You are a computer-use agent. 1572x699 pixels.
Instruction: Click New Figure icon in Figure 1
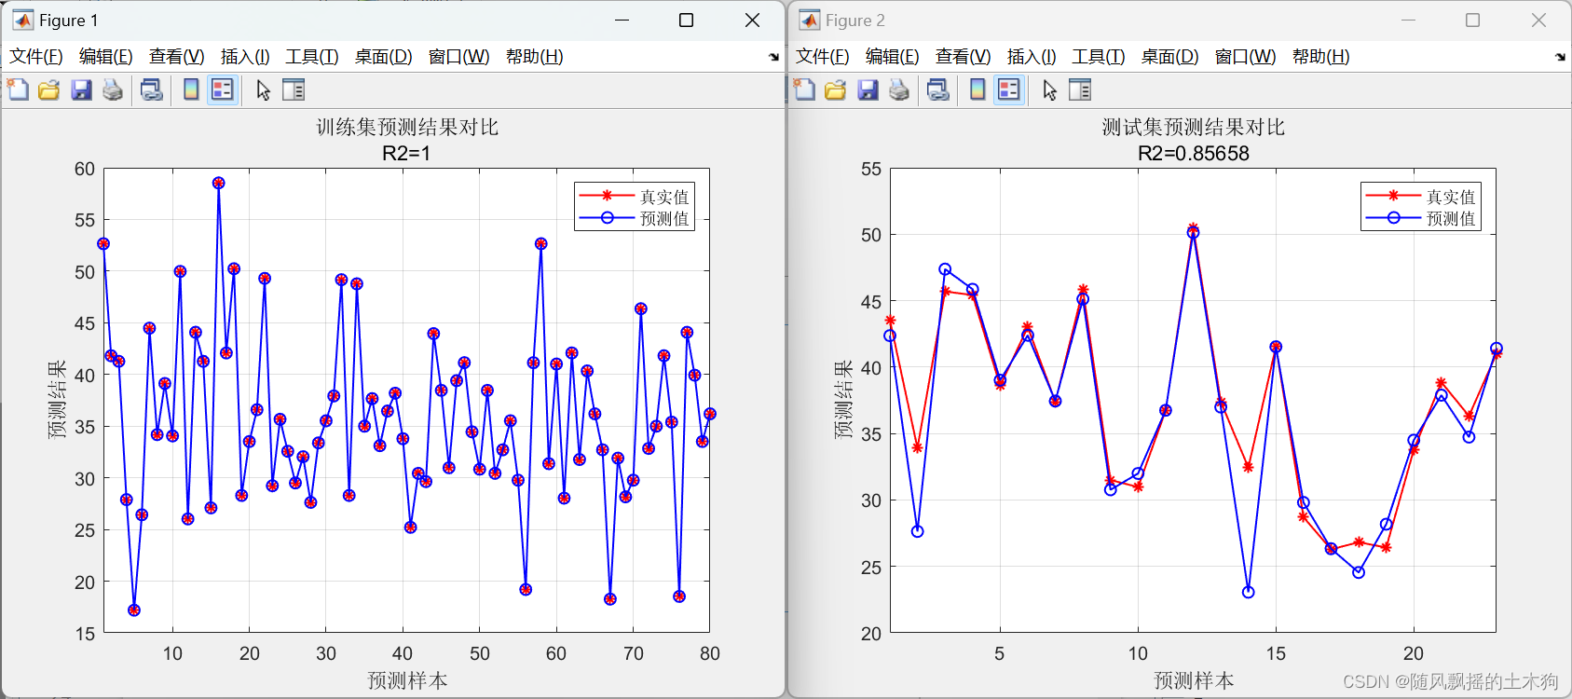(x=18, y=89)
